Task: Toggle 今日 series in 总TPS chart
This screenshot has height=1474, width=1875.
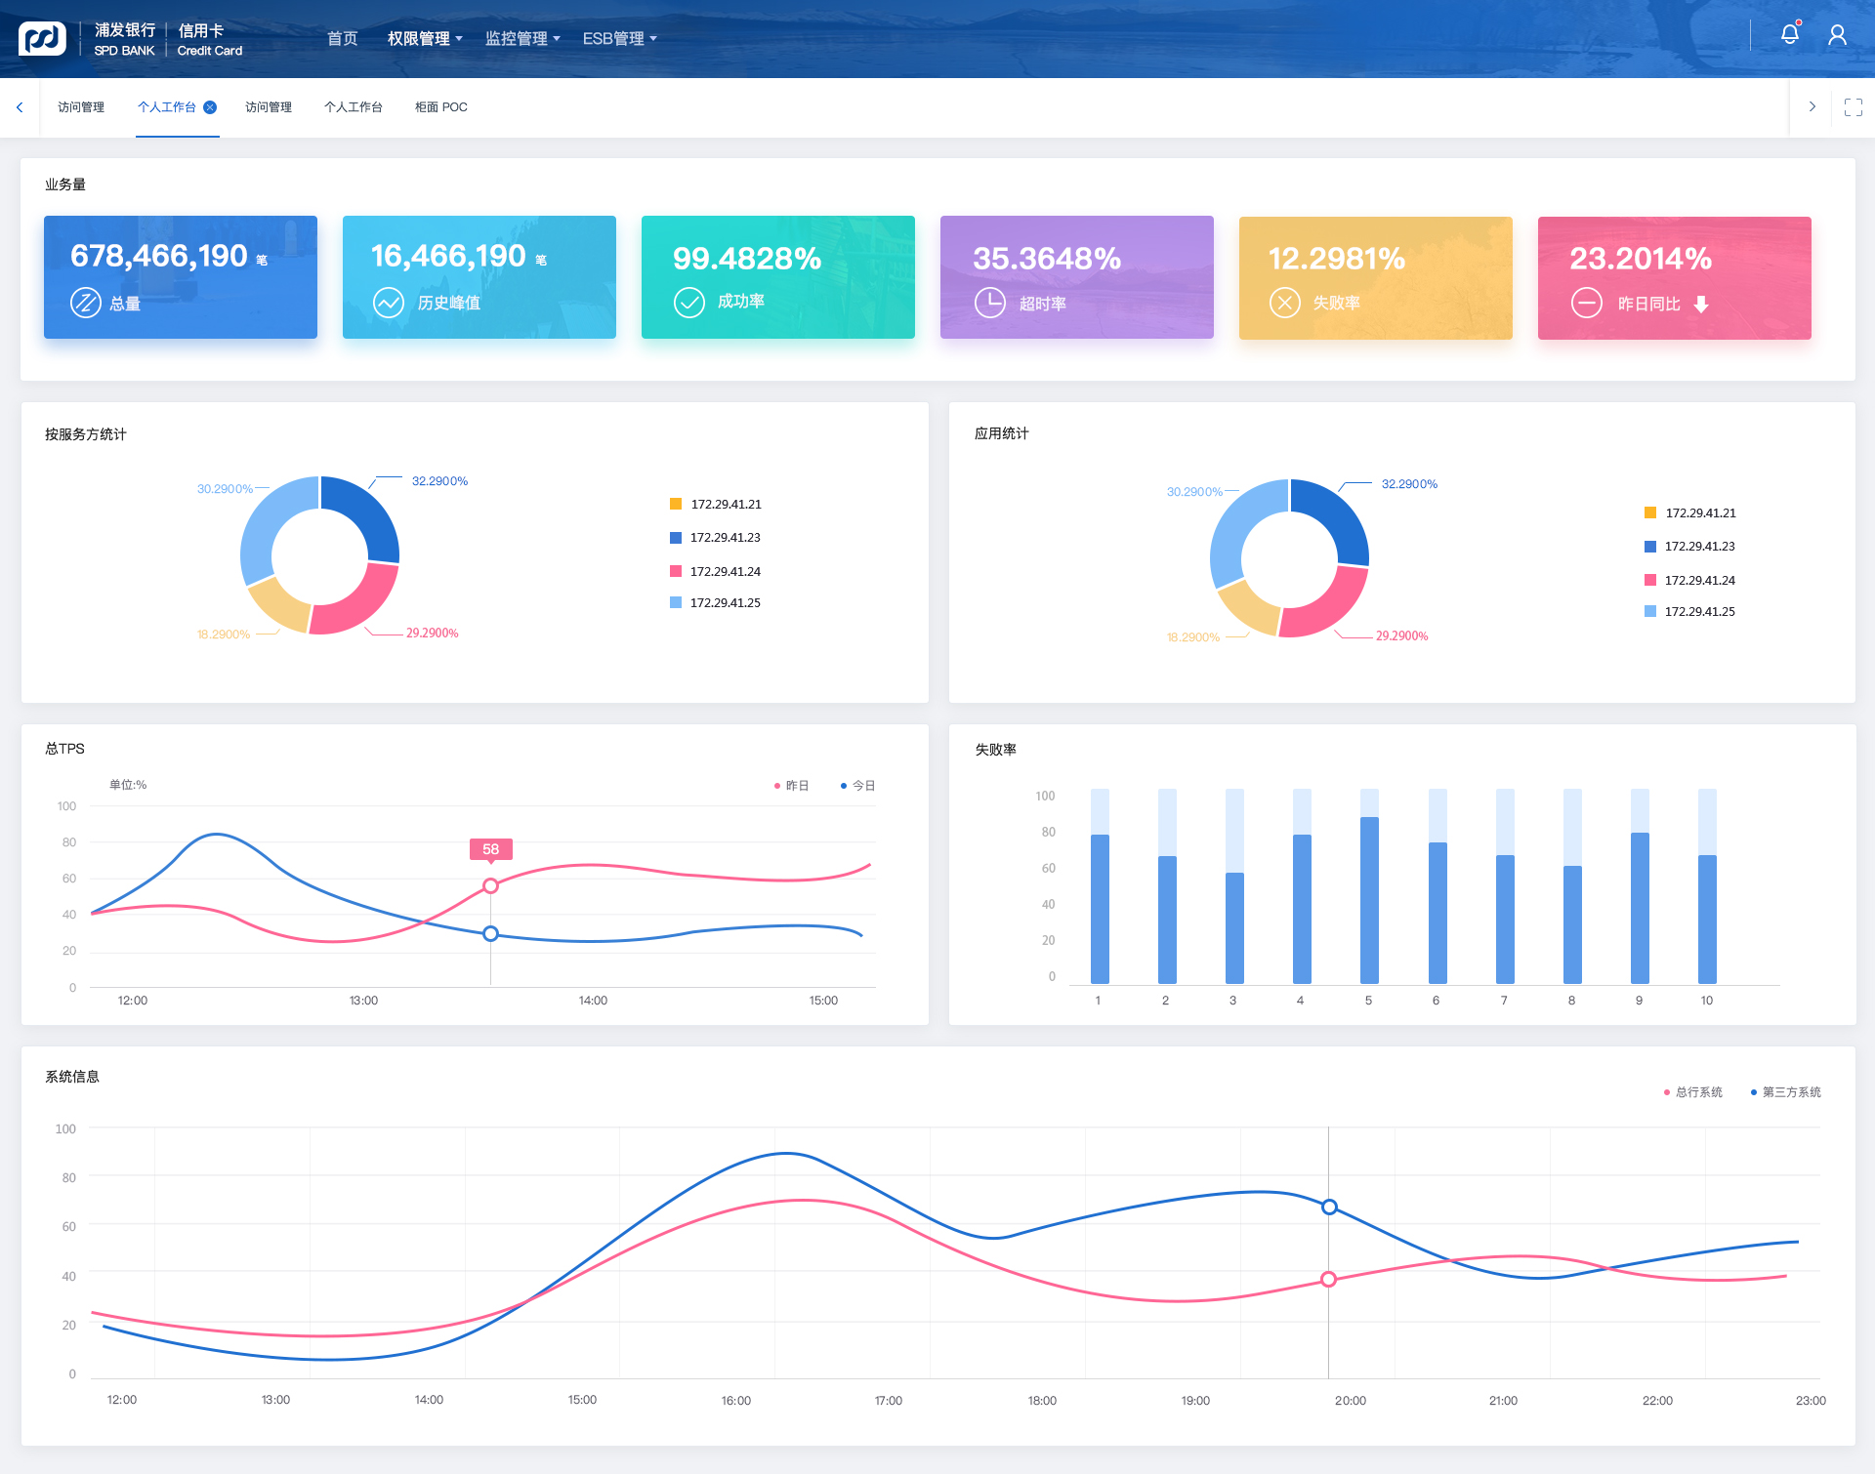Action: click(x=858, y=786)
